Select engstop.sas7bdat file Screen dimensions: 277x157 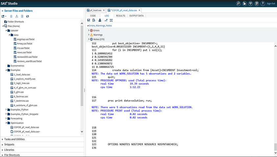[26, 39]
